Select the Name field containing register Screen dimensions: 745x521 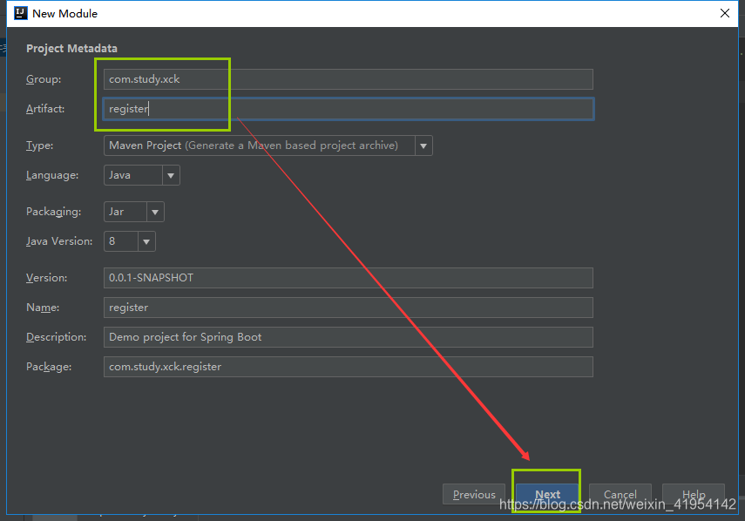(349, 308)
